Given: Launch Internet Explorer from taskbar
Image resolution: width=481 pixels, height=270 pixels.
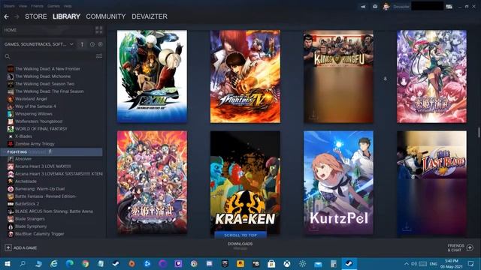Looking at the screenshot, I should 54,263.
